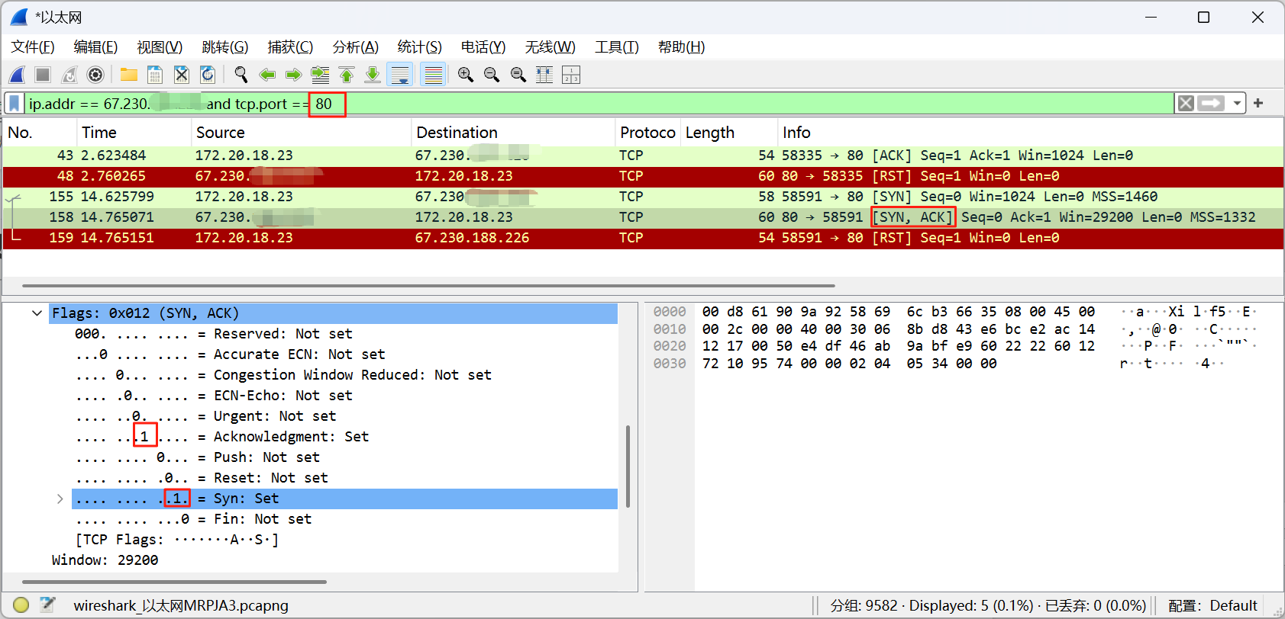Click the zoom in magnifier icon

(466, 75)
